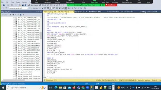Click the taskbar search box
This screenshot has height=90, width=161.
pos(27,88)
